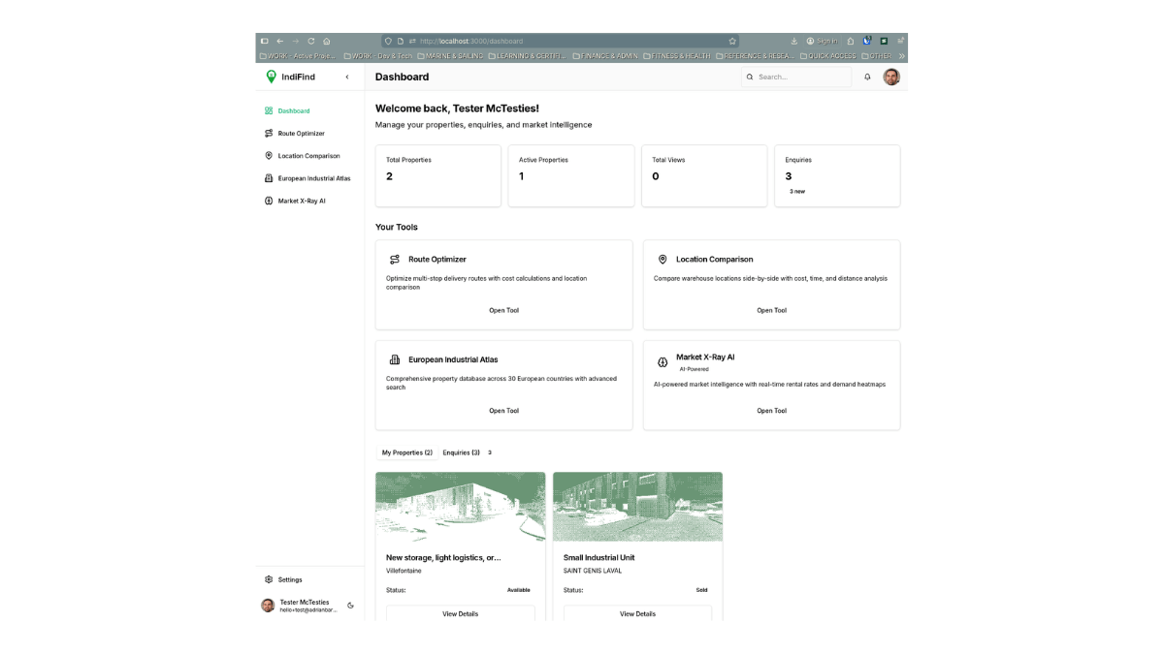
Task: Click user avatar in top right header
Action: [891, 77]
